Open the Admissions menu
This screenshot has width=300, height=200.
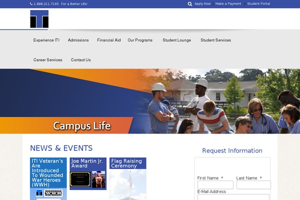78,40
